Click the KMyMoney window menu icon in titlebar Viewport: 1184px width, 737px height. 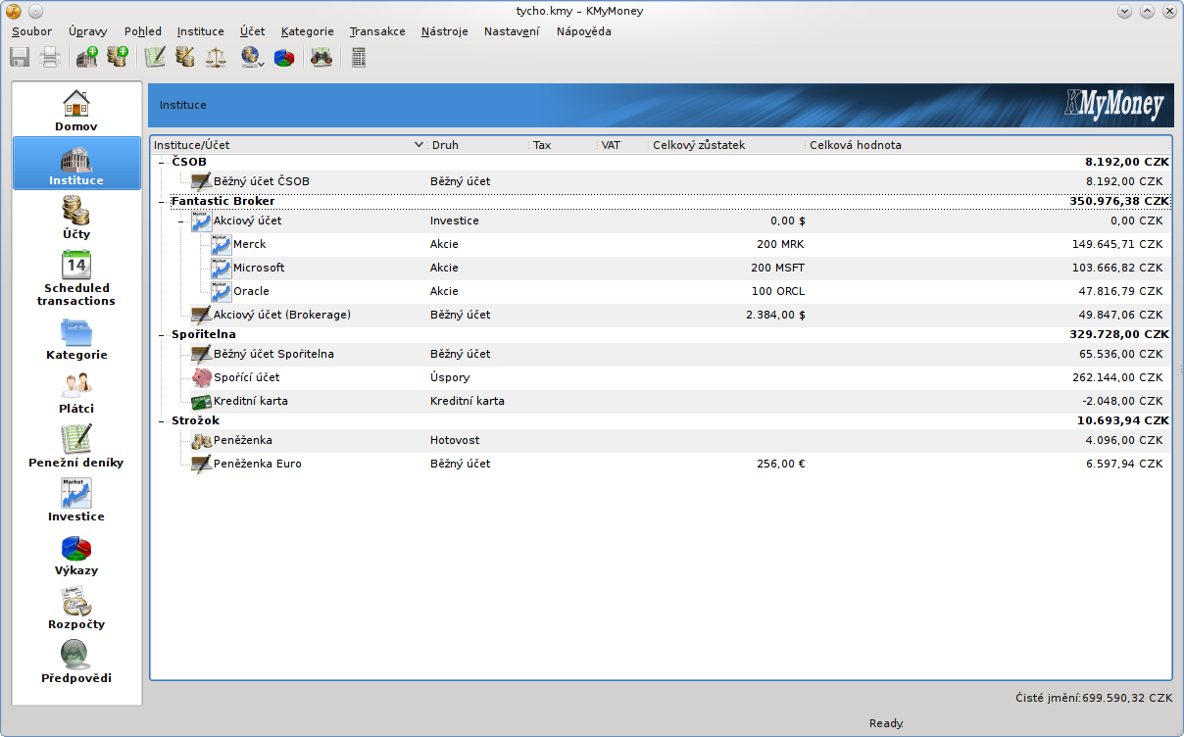tap(14, 11)
